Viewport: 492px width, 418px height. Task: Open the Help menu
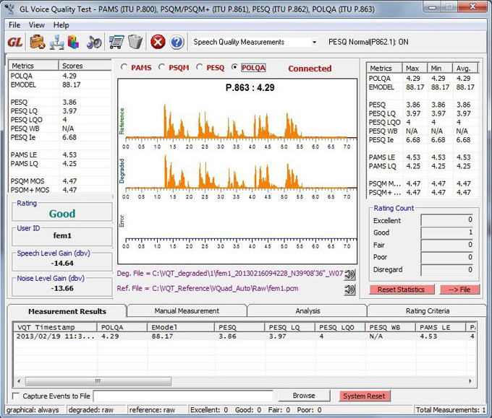click(x=61, y=25)
